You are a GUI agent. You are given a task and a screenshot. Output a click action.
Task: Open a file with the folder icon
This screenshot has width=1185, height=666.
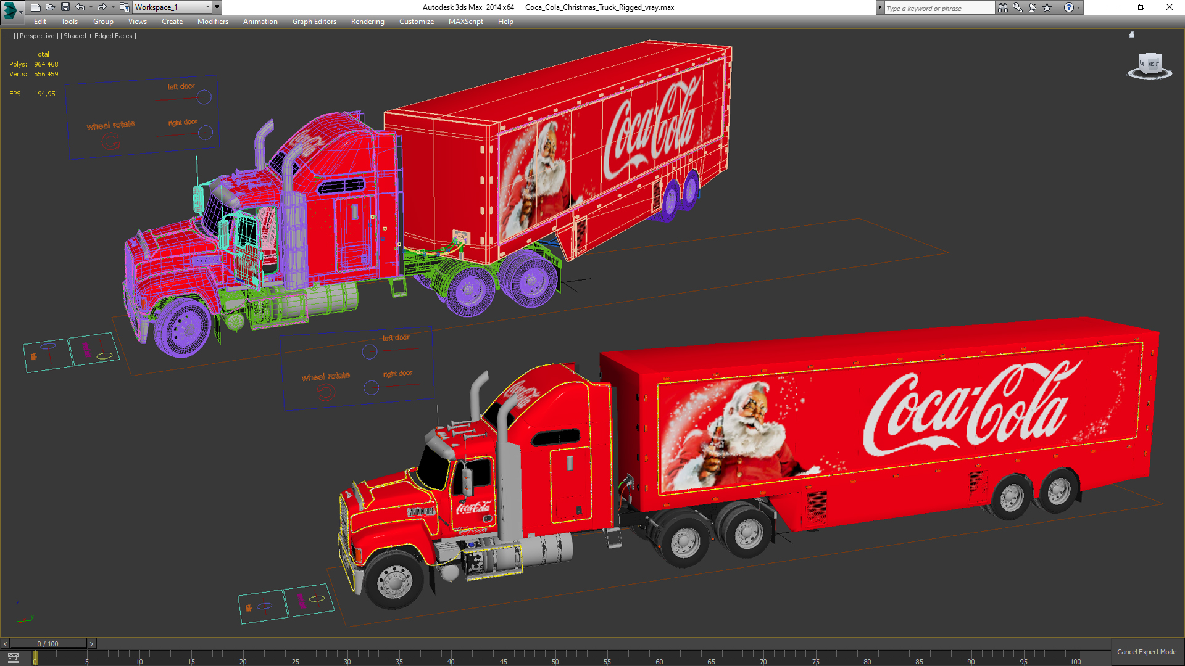tap(50, 7)
